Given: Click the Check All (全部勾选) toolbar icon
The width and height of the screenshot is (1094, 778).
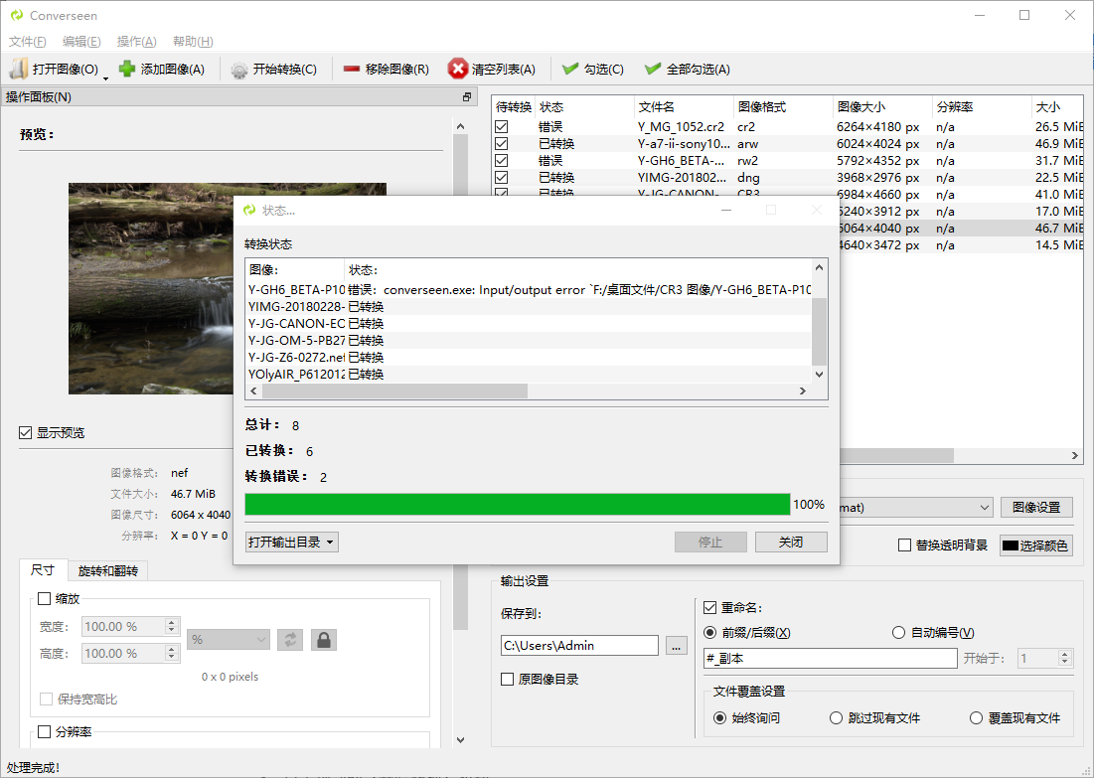Looking at the screenshot, I should 653,69.
